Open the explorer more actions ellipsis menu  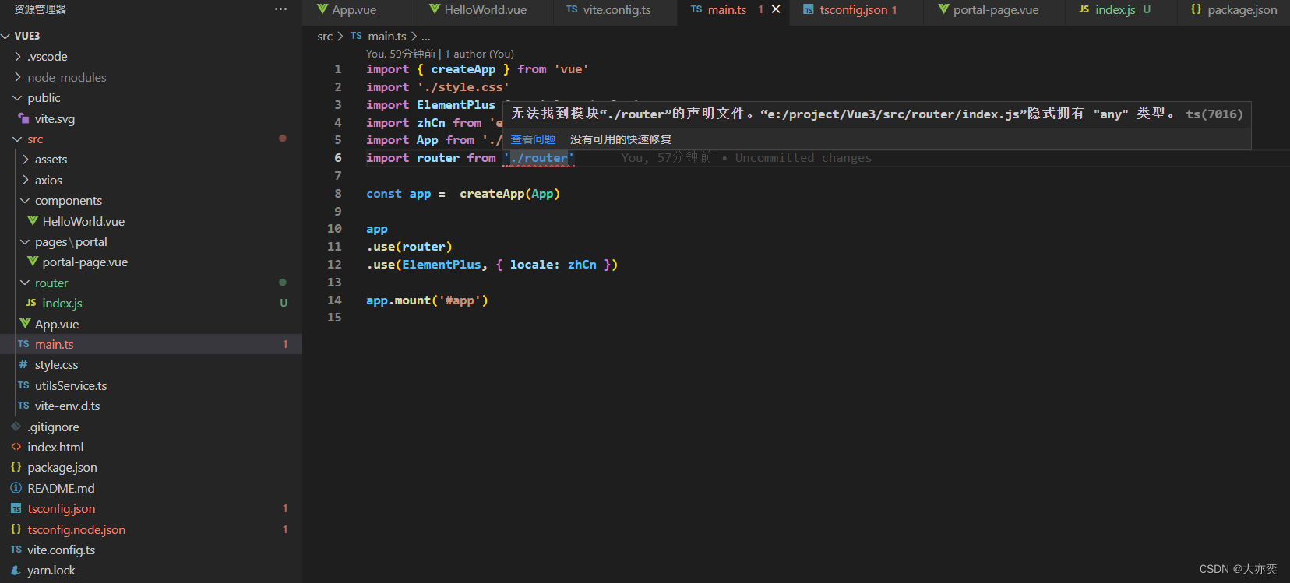(x=280, y=9)
